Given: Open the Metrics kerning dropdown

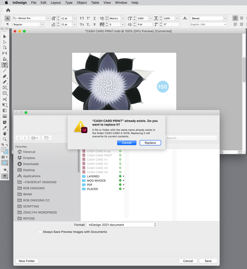Looking at the screenshot, I should point(123,18).
